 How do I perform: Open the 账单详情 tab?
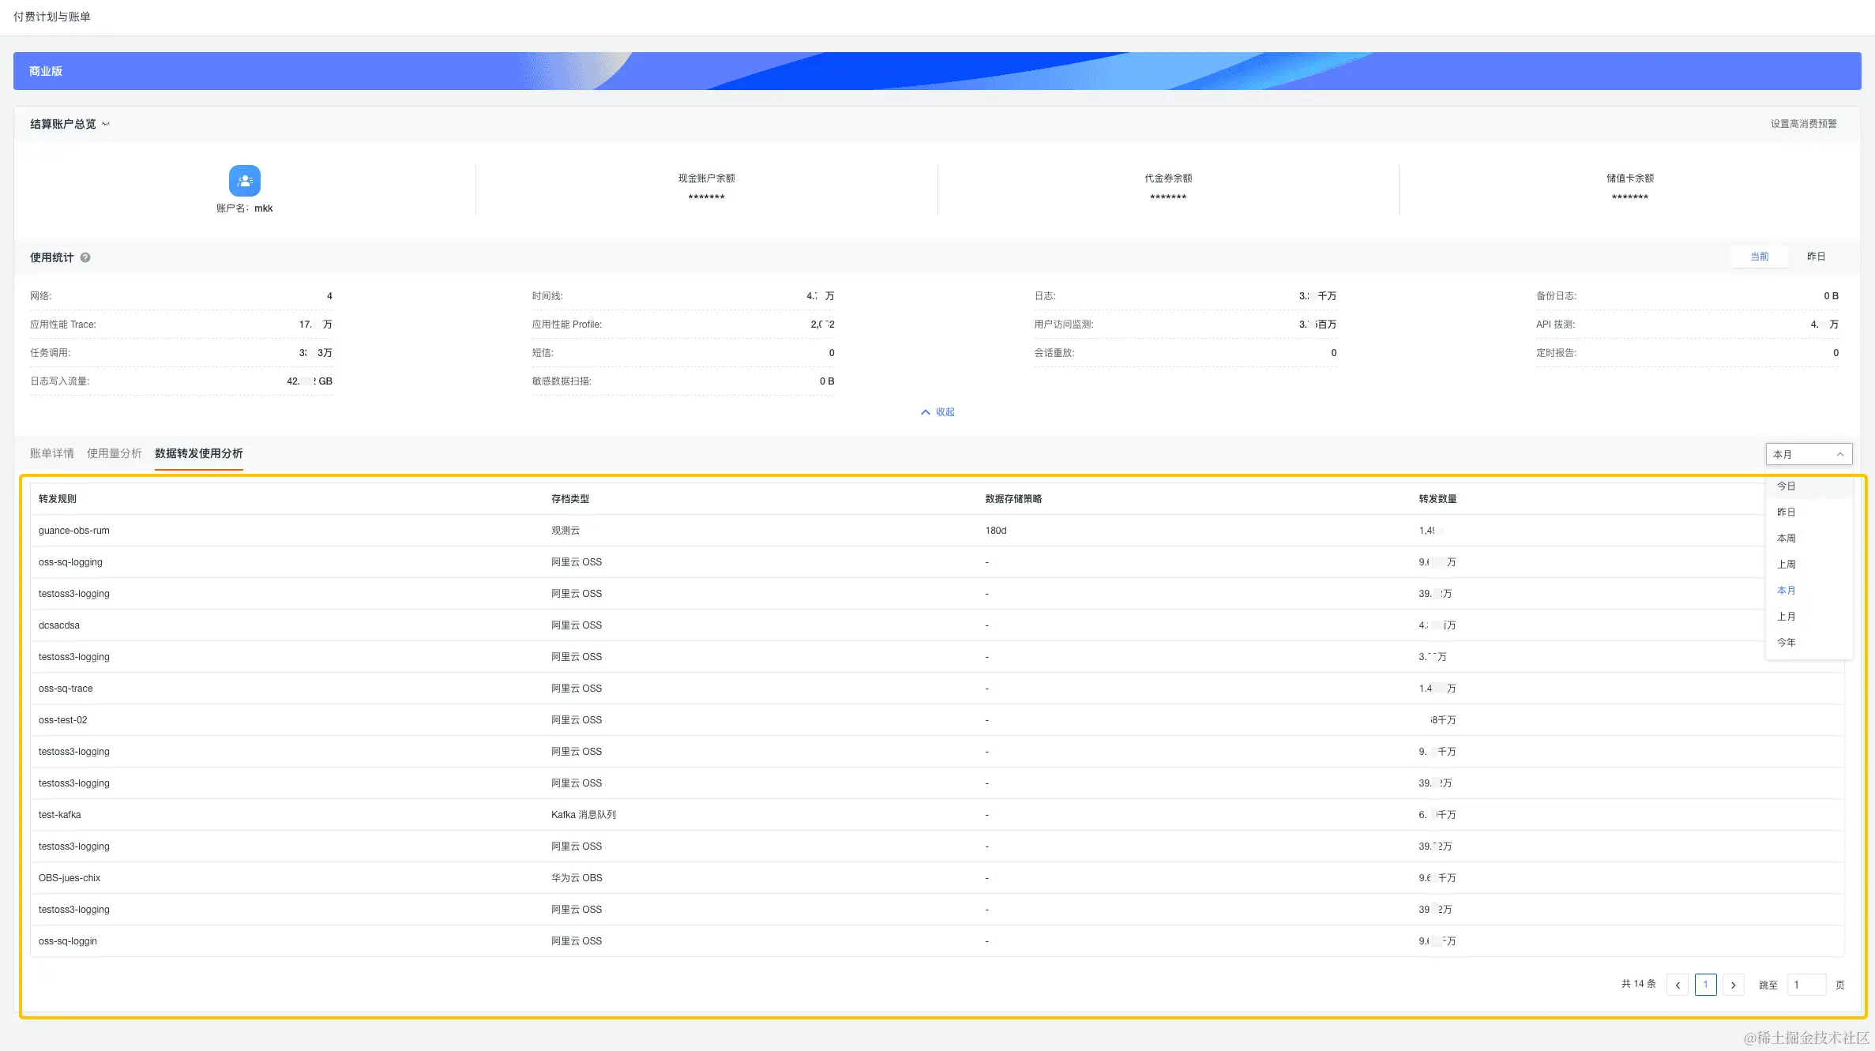pos(51,453)
